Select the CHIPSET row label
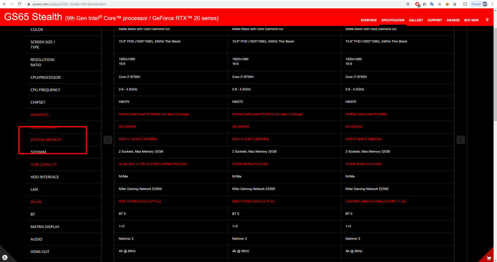Viewport: 497px width, 262px height. click(38, 102)
